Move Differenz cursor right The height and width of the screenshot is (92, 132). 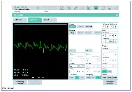116,27
